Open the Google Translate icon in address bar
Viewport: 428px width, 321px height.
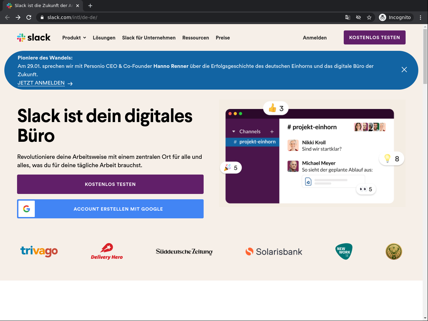(x=348, y=17)
